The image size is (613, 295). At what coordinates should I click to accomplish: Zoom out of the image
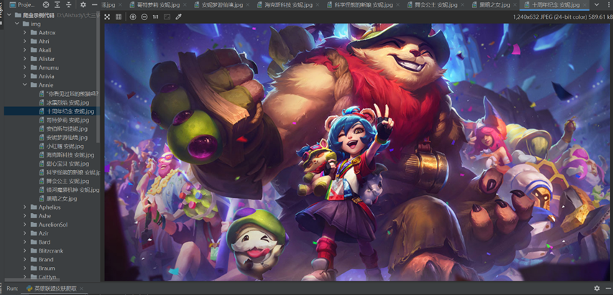pyautogui.click(x=144, y=17)
